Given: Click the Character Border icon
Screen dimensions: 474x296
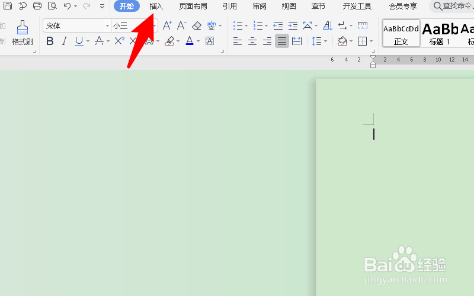Looking at the screenshot, I should (x=210, y=41).
